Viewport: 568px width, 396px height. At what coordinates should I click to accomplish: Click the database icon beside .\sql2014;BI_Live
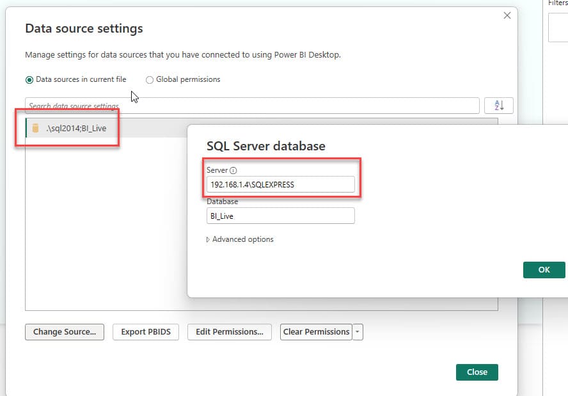pos(36,128)
